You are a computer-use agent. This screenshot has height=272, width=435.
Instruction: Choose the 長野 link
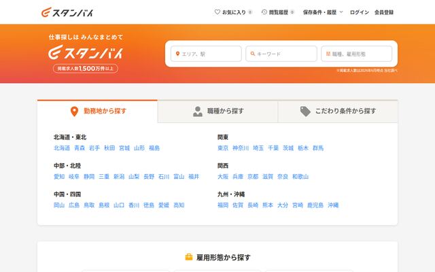pos(149,177)
